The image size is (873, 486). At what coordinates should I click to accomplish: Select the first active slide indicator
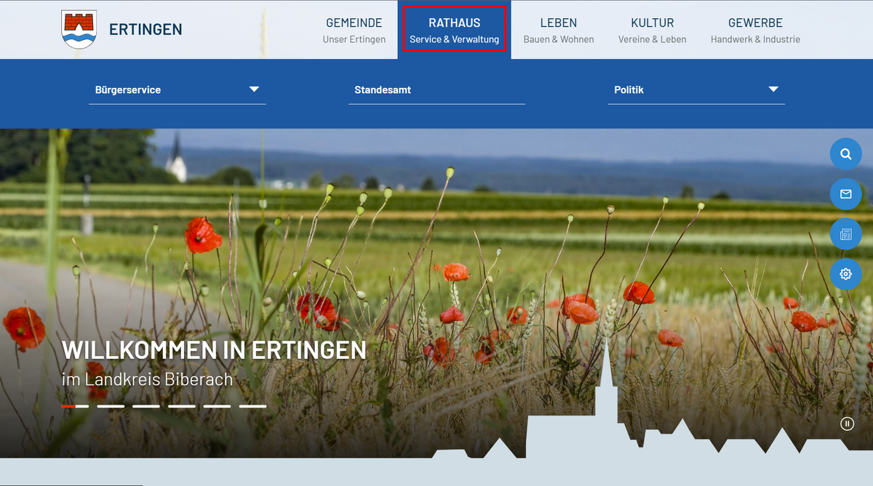pyautogui.click(x=76, y=406)
